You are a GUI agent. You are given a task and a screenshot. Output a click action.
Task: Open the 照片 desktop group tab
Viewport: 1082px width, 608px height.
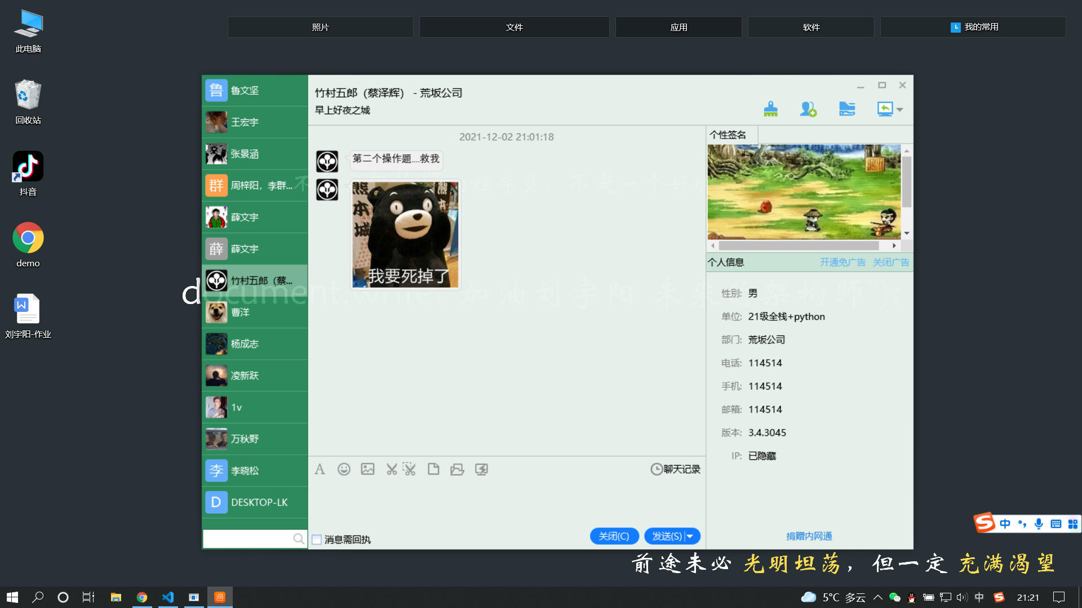point(320,27)
